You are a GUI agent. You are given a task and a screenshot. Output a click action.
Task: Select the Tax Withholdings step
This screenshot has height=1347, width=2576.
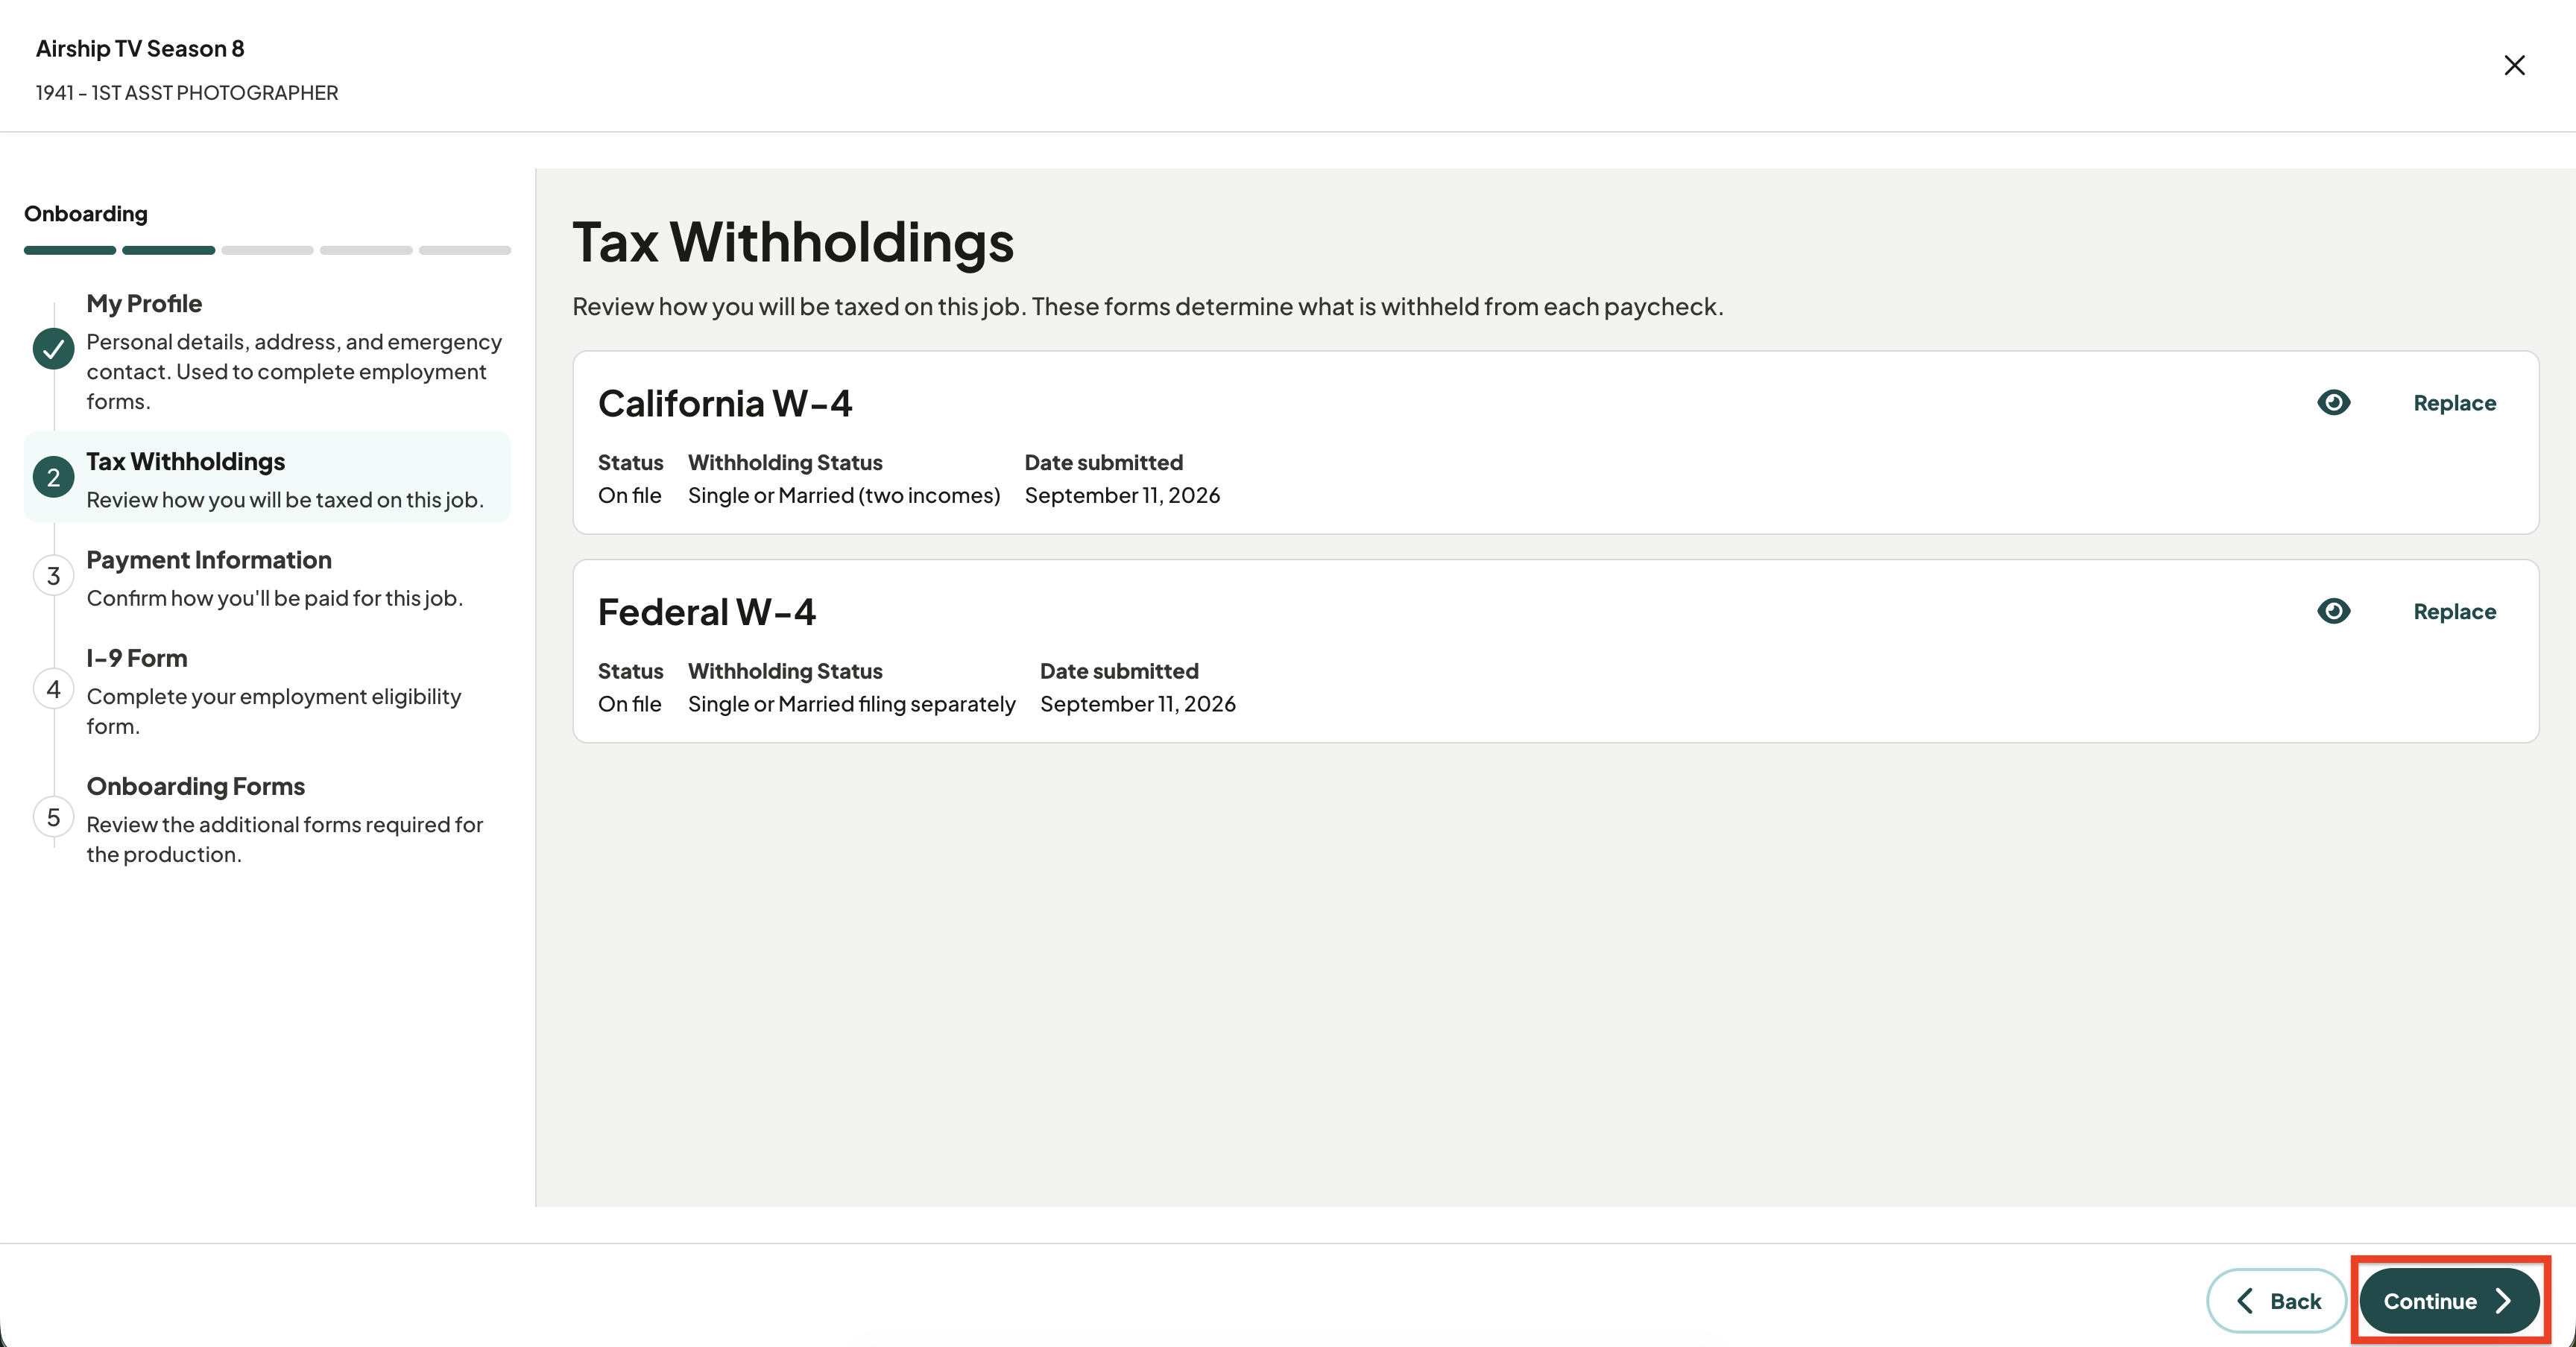(267, 478)
